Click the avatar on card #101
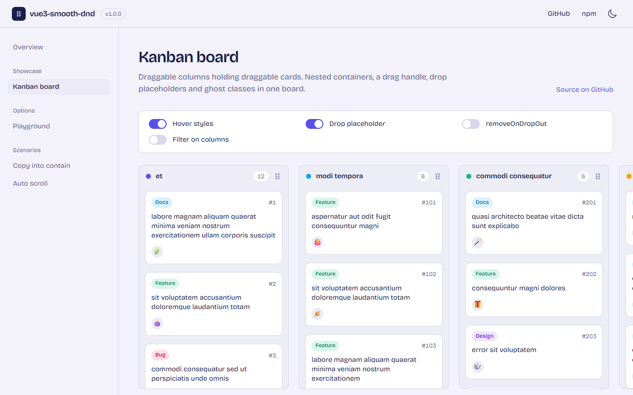Viewport: 633px width, 395px height. (317, 242)
